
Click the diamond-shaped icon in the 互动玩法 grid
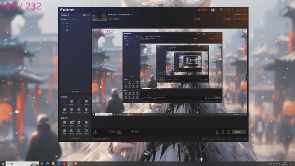pos(79,110)
